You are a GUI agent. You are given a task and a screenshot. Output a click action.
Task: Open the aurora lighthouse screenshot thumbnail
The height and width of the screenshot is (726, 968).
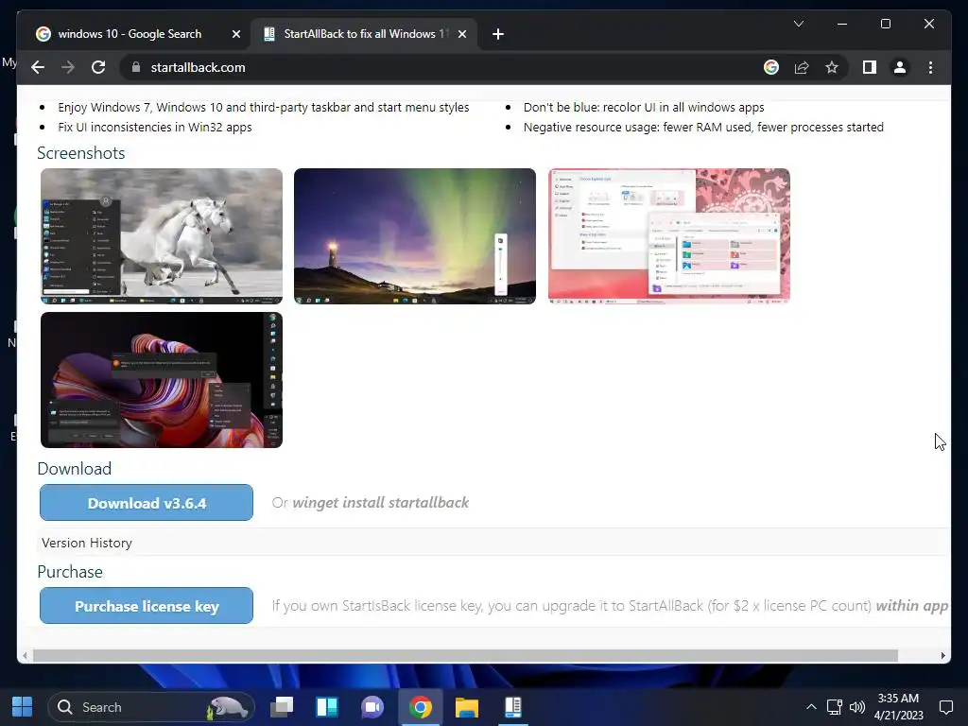415,235
